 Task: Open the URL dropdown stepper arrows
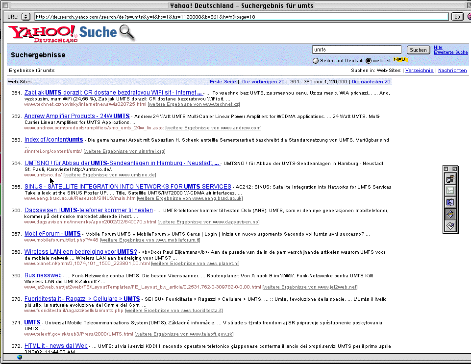point(26,17)
